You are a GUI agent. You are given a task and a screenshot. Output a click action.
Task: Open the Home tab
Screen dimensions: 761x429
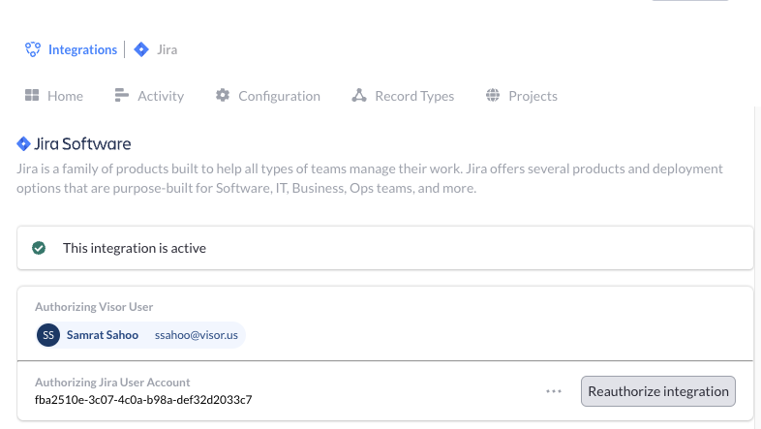click(x=54, y=96)
